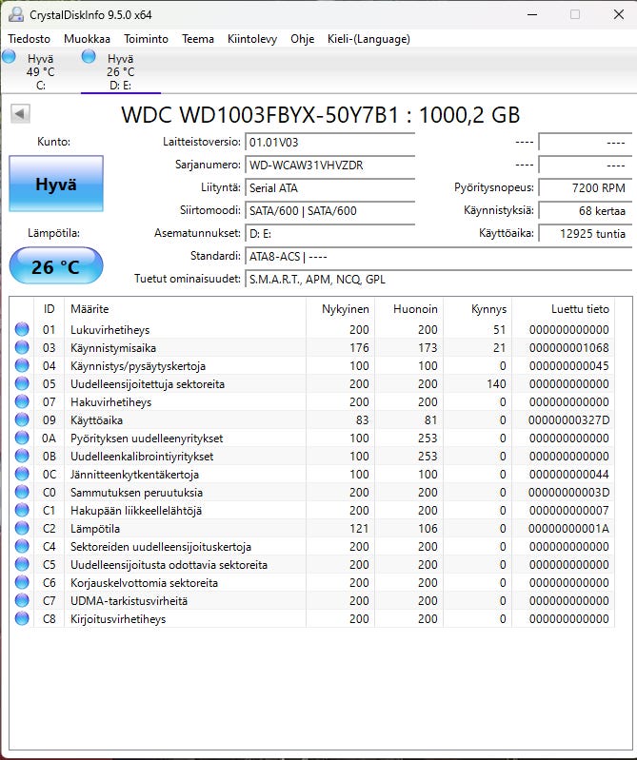Select the UDMA-tarkistusvirheitä attribute name
Screen dimensions: 637x760
tap(129, 601)
